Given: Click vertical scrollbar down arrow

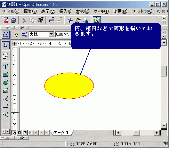Looking at the screenshot, I should coord(164,125).
